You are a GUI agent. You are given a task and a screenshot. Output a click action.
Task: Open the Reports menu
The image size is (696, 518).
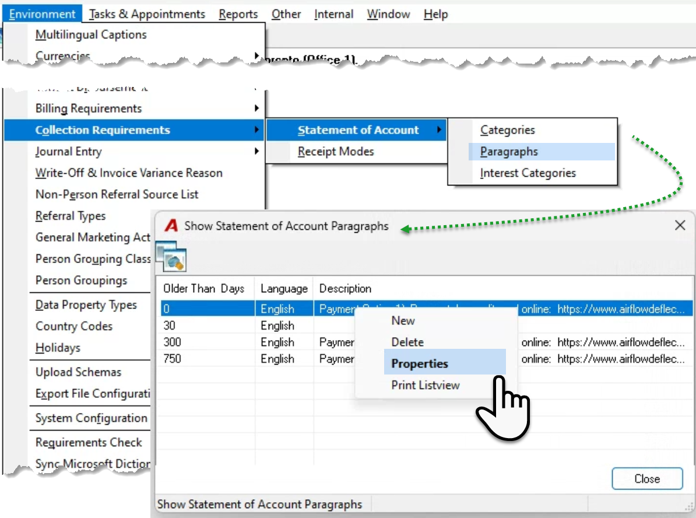pyautogui.click(x=238, y=14)
